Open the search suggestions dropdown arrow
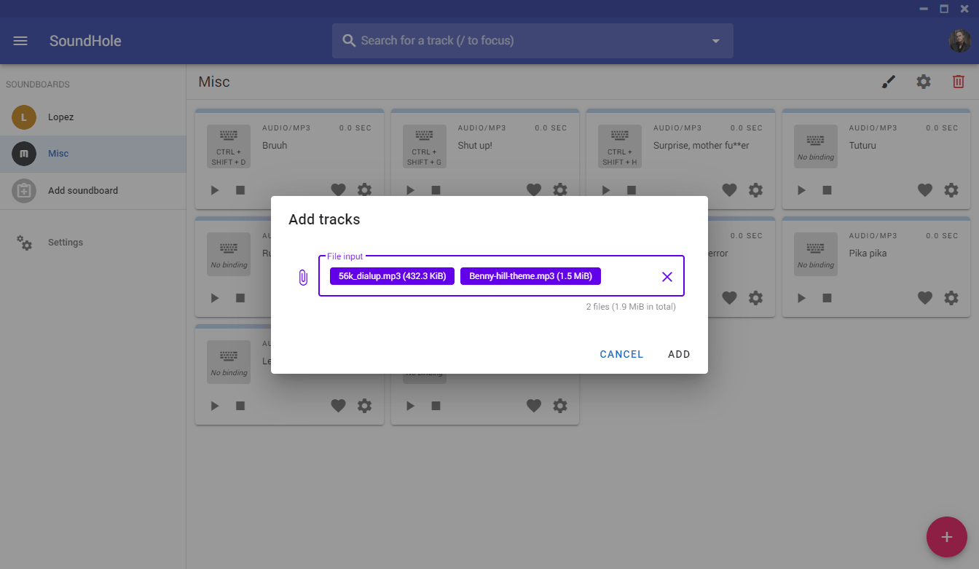Viewport: 979px width, 569px height. (x=715, y=41)
